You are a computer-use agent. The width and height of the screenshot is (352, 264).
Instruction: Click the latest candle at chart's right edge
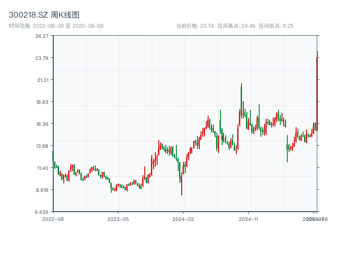point(317,92)
